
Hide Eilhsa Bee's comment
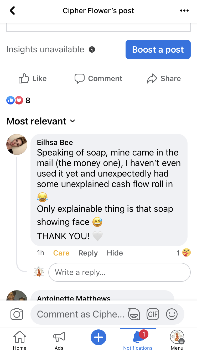pyautogui.click(x=115, y=253)
